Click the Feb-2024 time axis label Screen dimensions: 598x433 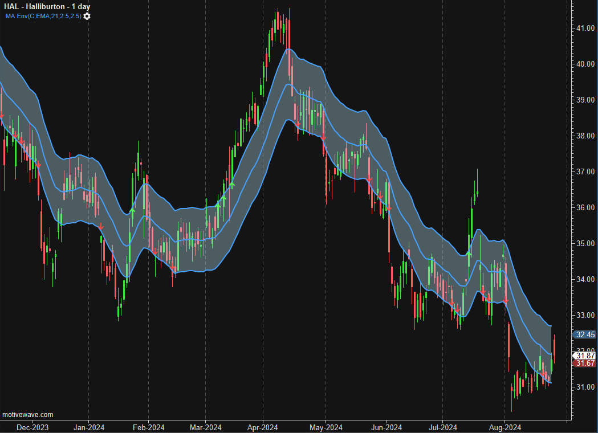point(148,427)
